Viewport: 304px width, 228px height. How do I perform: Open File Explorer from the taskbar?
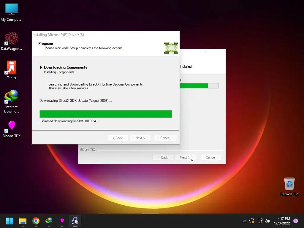[x=23, y=221]
